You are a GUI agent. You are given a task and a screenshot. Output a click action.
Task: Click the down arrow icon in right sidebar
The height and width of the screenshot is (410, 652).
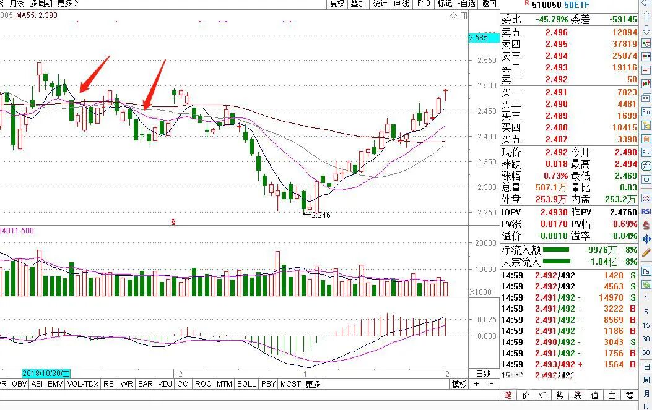tap(646, 30)
